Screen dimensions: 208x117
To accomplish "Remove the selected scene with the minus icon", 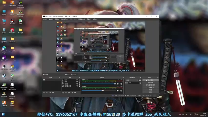I will tap(47, 93).
